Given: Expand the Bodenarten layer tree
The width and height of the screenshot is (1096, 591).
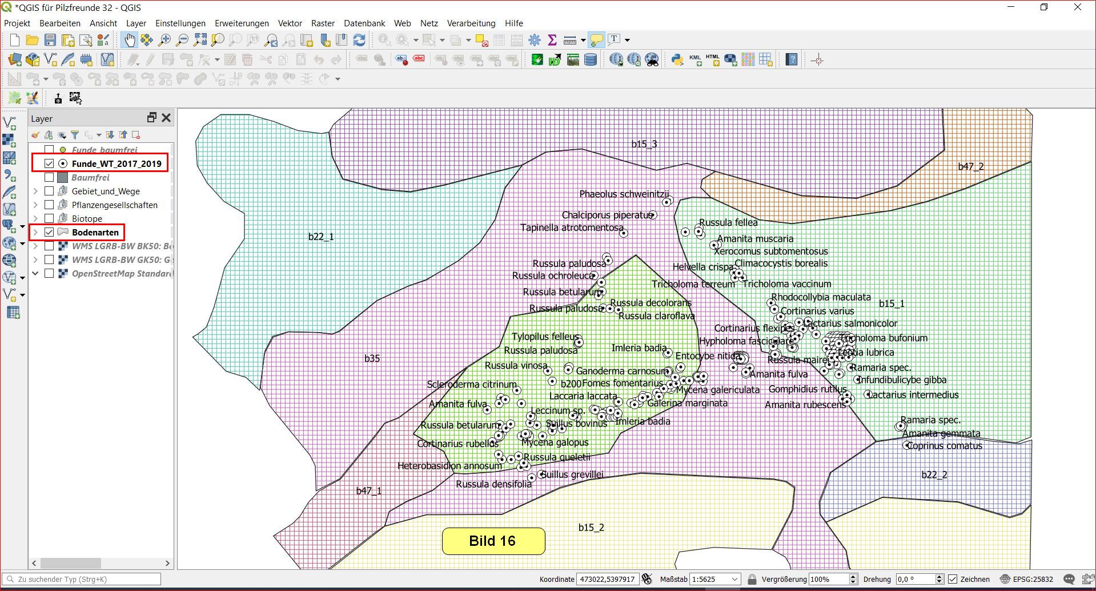Looking at the screenshot, I should pos(35,232).
